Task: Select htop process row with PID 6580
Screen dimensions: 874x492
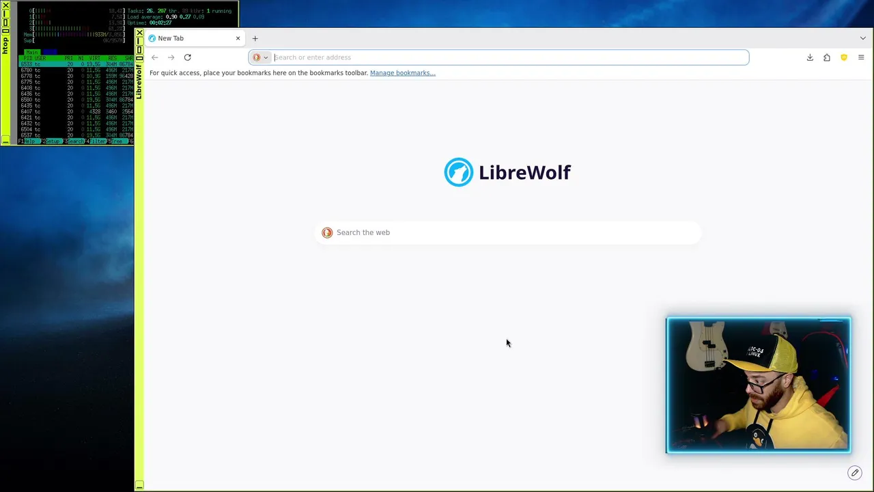Action: point(76,100)
